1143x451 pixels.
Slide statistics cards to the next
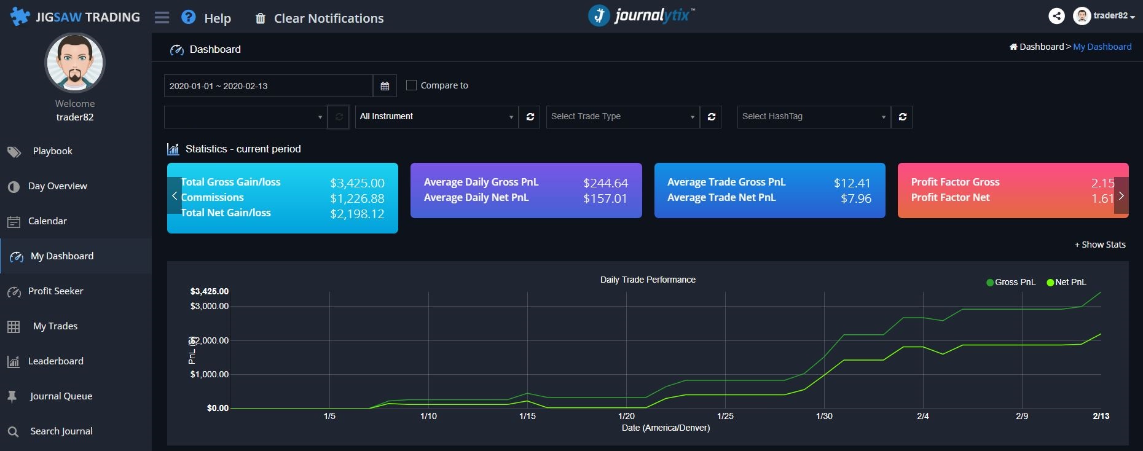(1121, 195)
